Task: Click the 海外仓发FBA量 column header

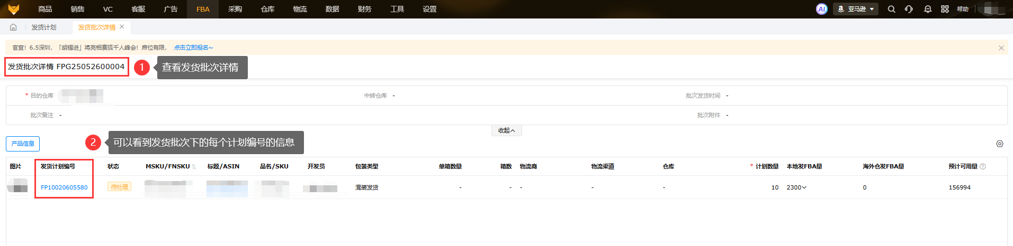Action: pyautogui.click(x=883, y=166)
